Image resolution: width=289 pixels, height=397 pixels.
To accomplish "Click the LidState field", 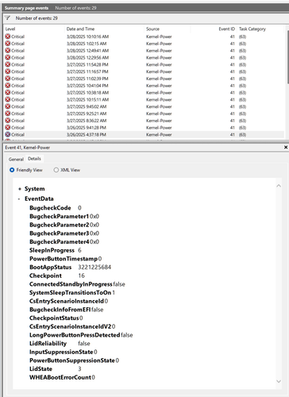I will [56, 368].
